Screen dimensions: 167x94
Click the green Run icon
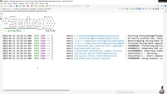tap(24, 6)
